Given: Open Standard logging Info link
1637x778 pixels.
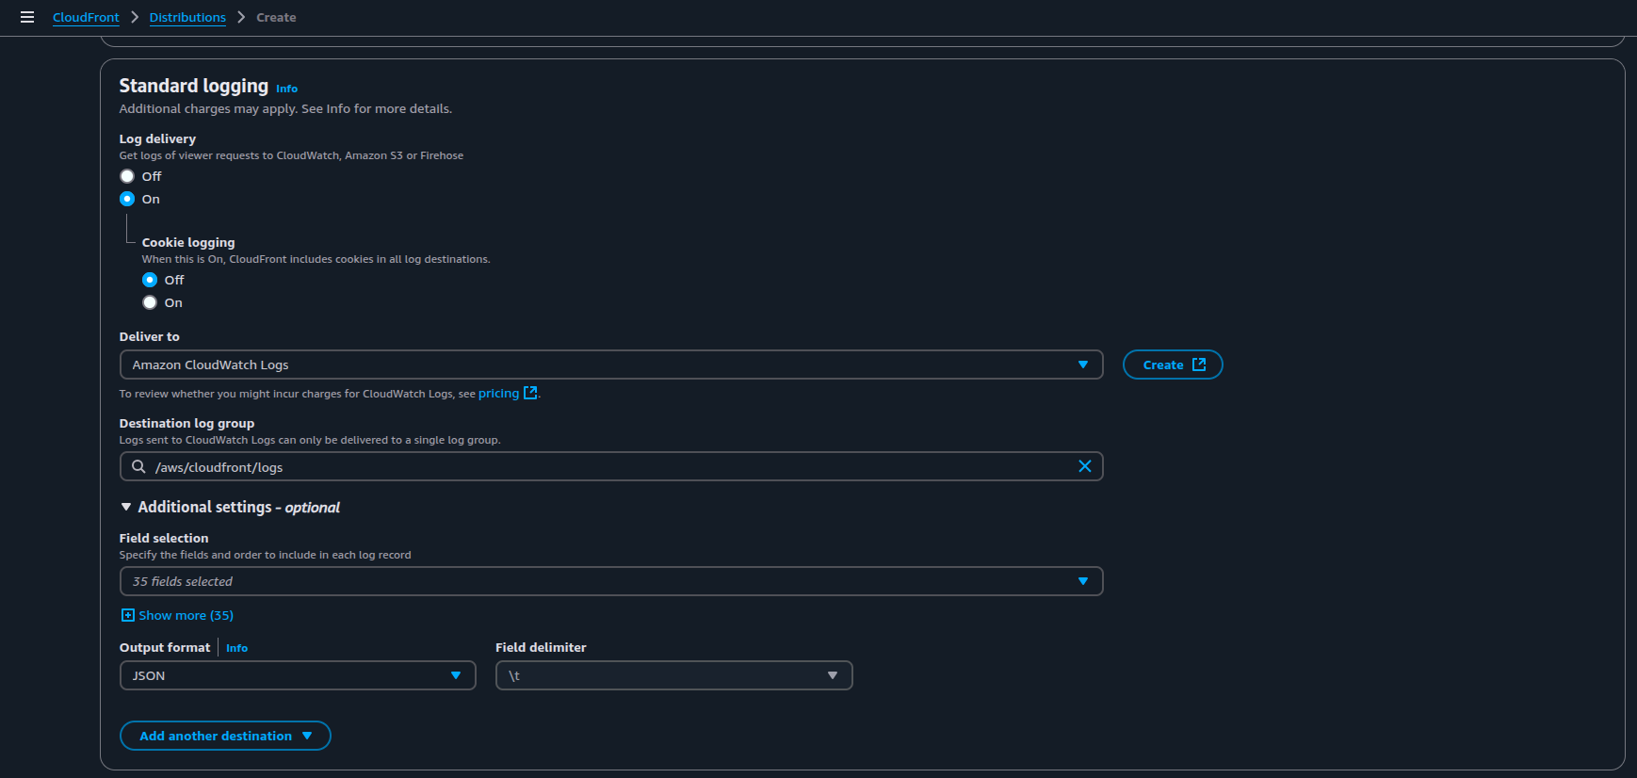Looking at the screenshot, I should click(x=286, y=89).
